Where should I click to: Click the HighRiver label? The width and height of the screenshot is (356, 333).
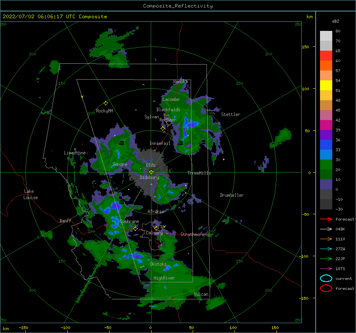coord(164,278)
